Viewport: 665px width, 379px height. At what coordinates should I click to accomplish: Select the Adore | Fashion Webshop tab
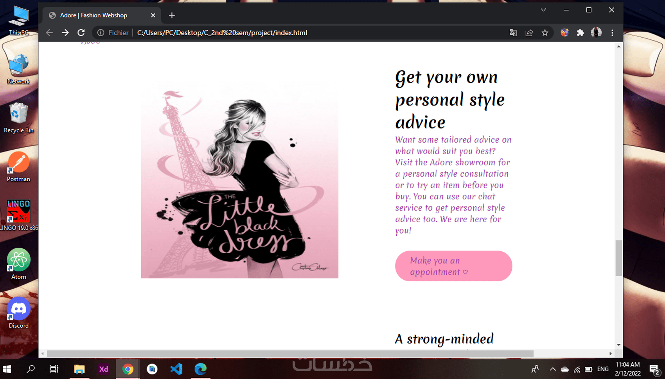click(x=102, y=15)
